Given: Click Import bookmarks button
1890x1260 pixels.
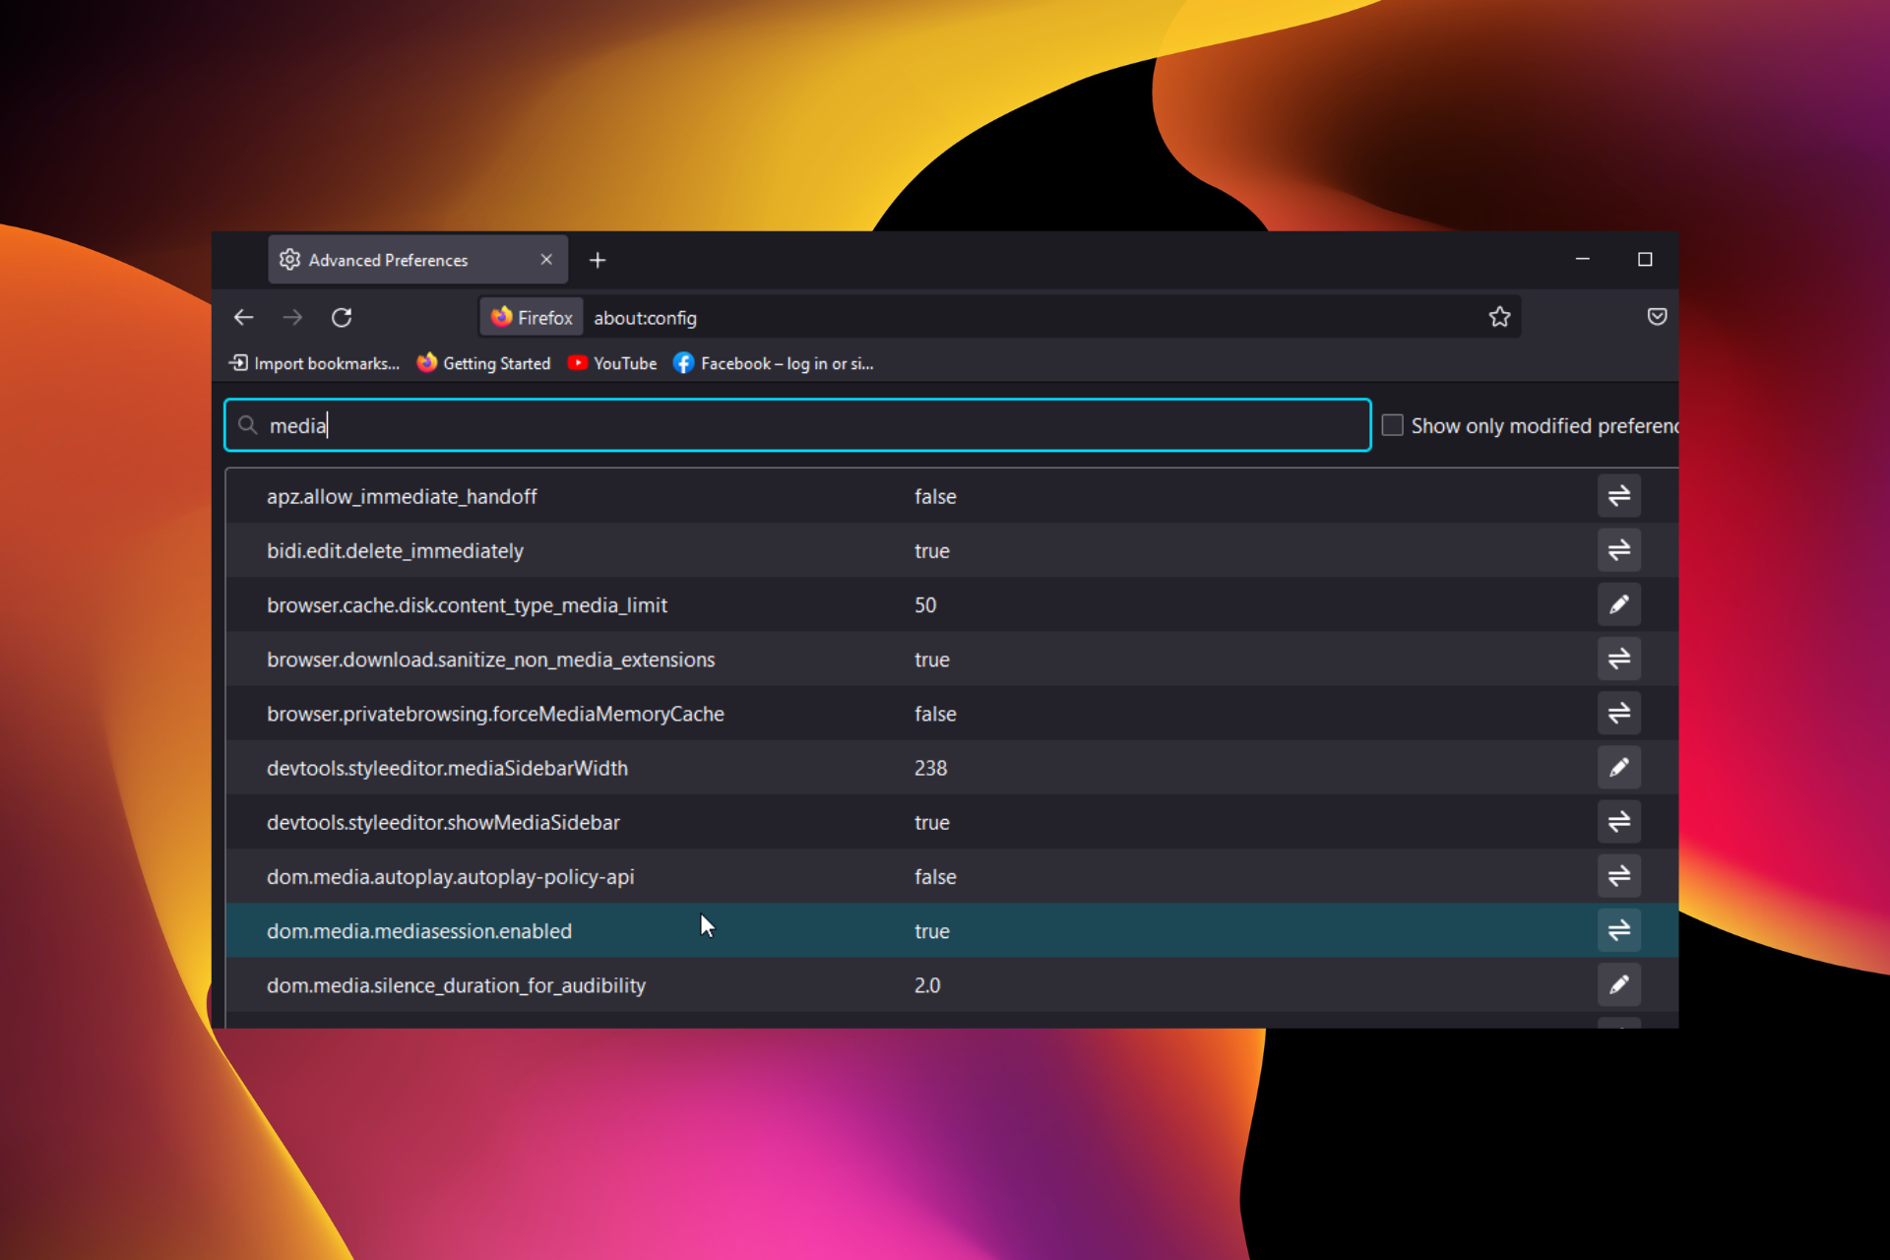Looking at the screenshot, I should point(315,363).
